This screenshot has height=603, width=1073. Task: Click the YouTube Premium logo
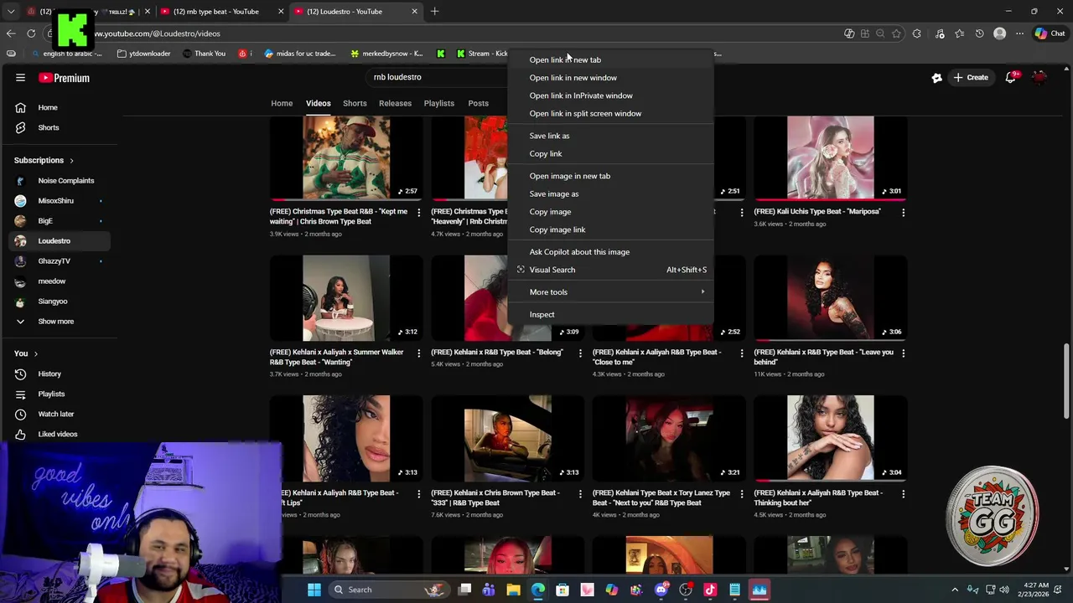pos(64,78)
